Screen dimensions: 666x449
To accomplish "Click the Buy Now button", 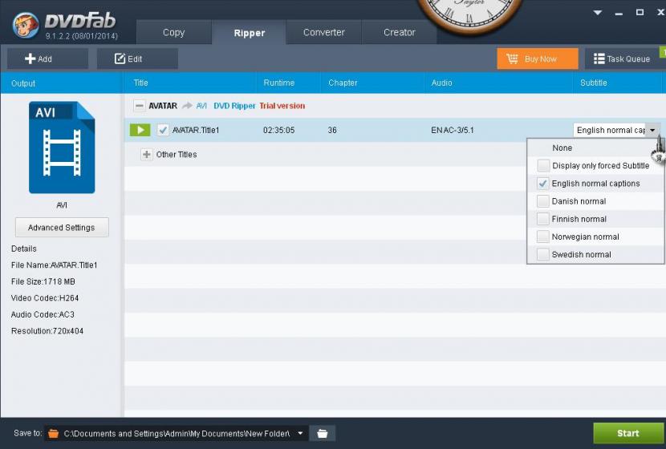I will [x=538, y=59].
